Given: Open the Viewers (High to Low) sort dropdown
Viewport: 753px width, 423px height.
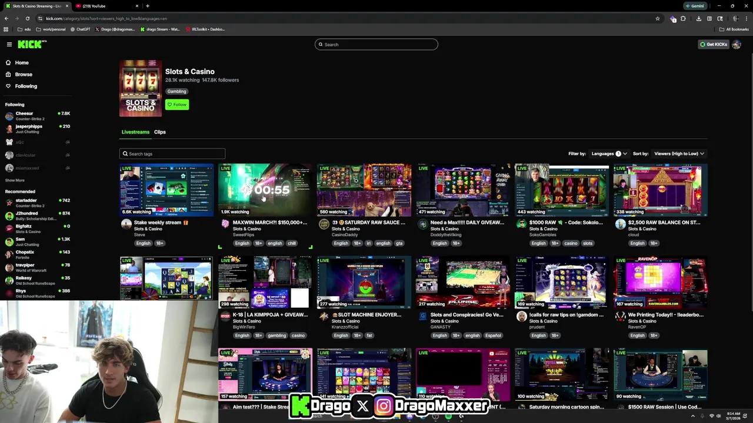Looking at the screenshot, I should point(679,153).
